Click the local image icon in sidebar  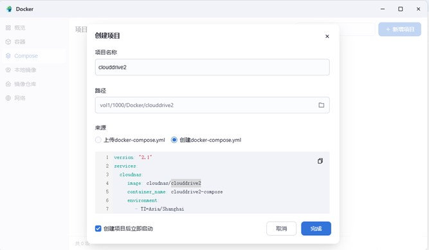click(8, 70)
